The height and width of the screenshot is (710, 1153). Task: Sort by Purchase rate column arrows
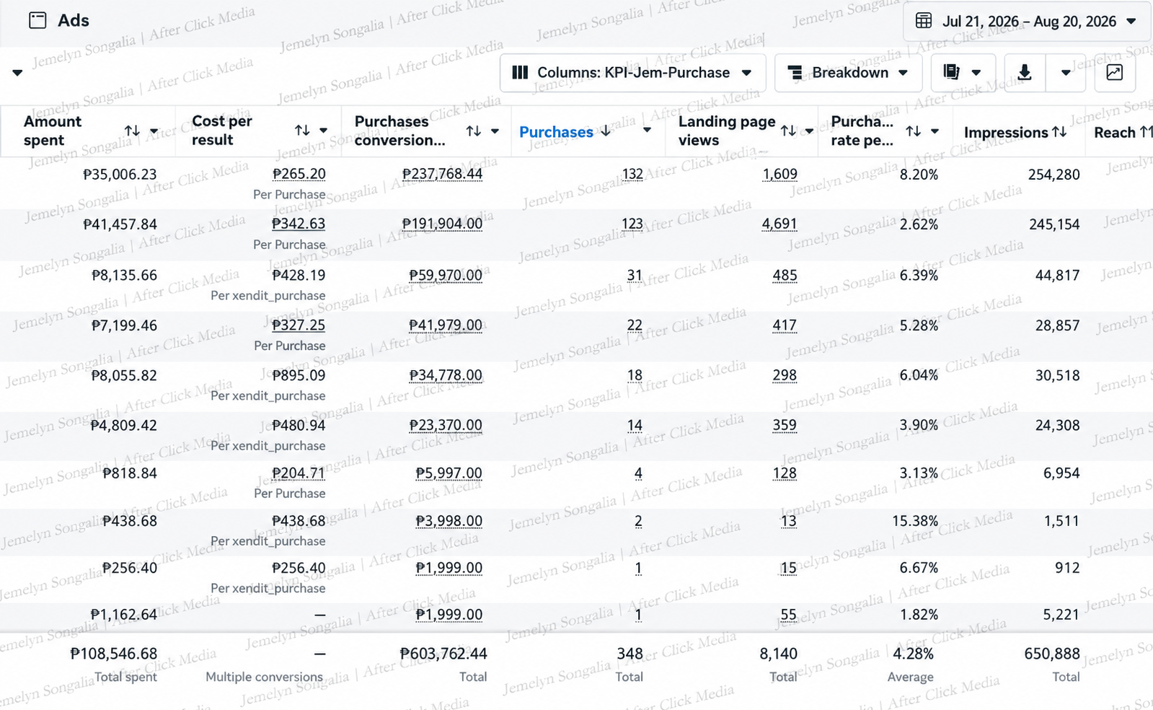click(914, 131)
